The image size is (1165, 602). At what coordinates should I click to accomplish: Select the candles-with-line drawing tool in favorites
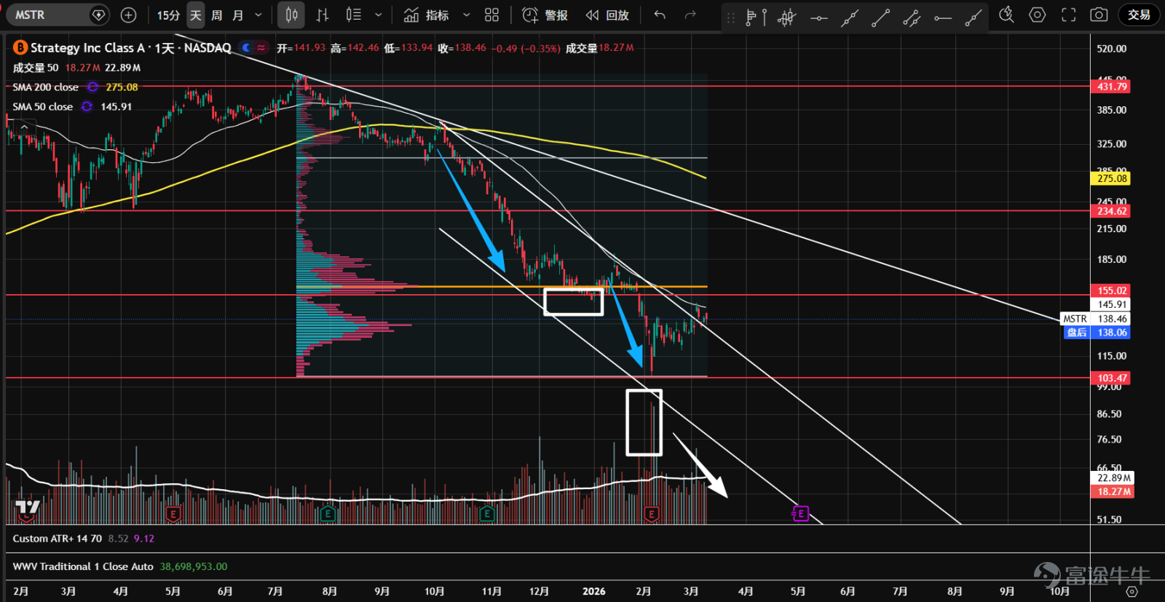[x=787, y=17]
